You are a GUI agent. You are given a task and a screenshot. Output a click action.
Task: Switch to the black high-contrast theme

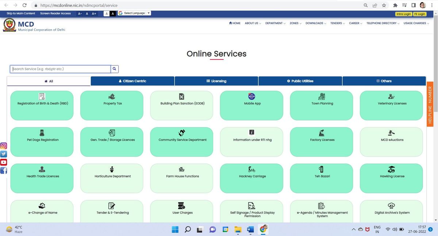(x=113, y=13)
